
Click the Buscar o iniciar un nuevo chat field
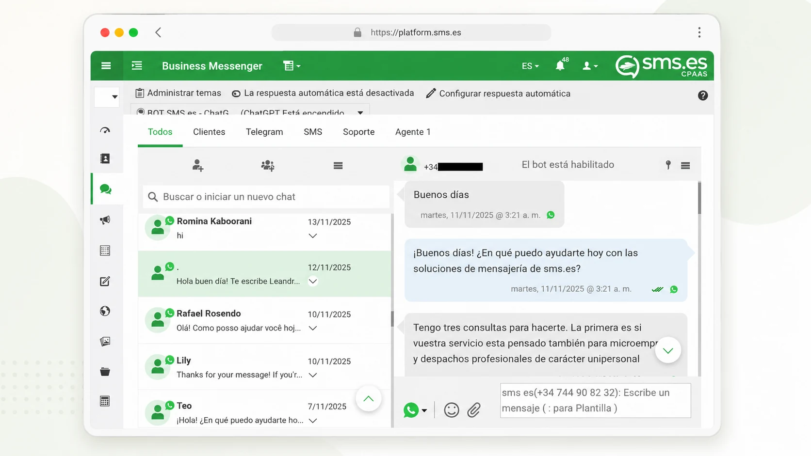[x=266, y=197]
